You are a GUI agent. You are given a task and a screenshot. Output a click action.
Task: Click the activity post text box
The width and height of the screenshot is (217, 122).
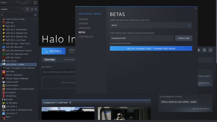click(x=58, y=72)
